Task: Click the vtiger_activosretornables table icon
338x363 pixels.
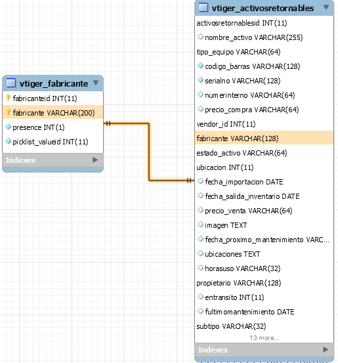Action: pos(203,7)
